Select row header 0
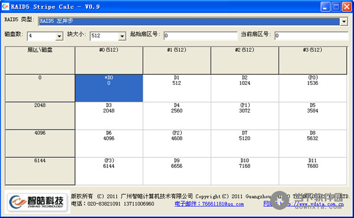Image resolution: width=354 pixels, height=218 pixels. pyautogui.click(x=40, y=88)
